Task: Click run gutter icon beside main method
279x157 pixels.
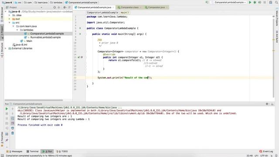Action: [80, 34]
